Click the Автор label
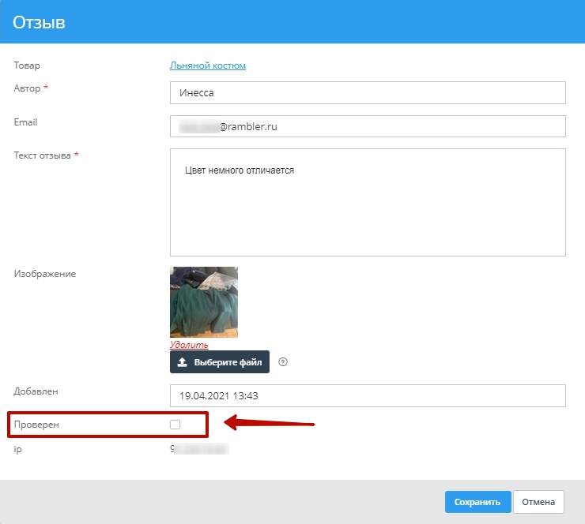585x524 pixels. (27, 88)
